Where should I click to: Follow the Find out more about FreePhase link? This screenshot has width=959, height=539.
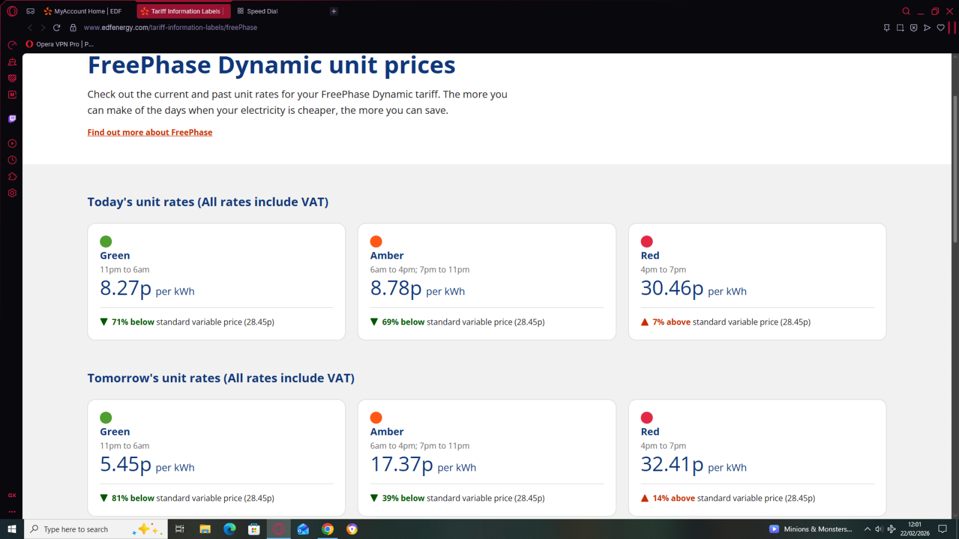point(150,132)
